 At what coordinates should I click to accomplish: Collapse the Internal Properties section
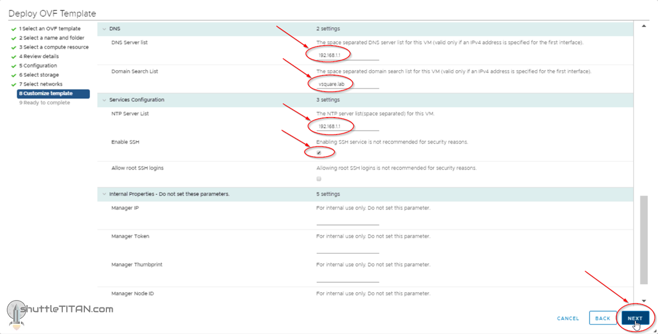[104, 194]
